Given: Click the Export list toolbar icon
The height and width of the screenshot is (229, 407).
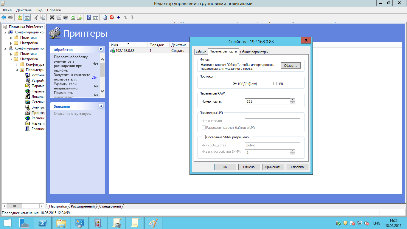Looking at the screenshot, I should point(80,17).
